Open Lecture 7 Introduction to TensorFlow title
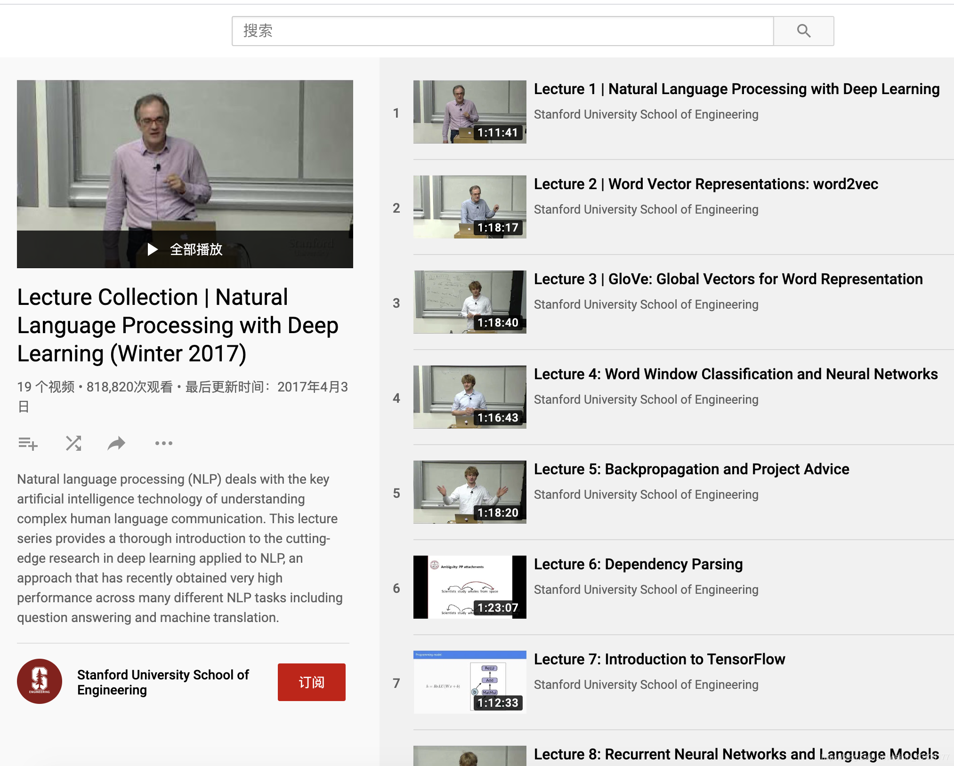 click(659, 659)
